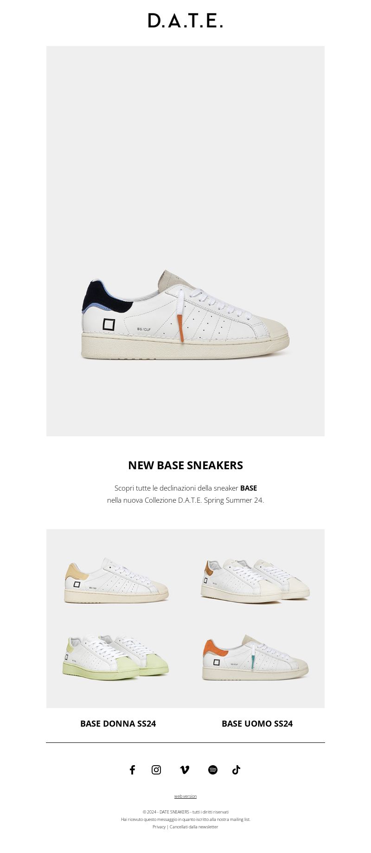The width and height of the screenshot is (371, 853).
Task: Open the web version link
Action: 185,796
